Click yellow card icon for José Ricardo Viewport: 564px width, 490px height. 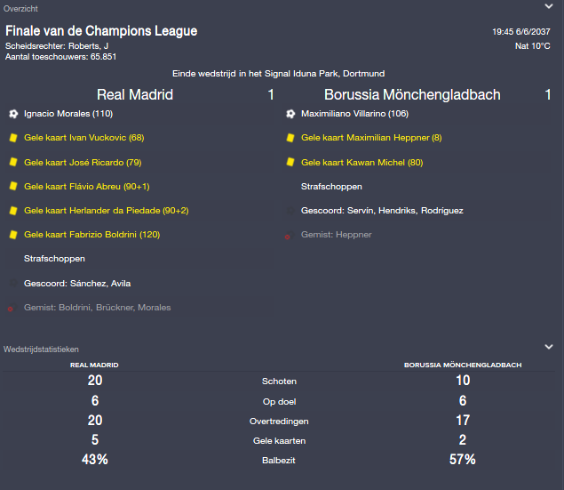point(13,163)
